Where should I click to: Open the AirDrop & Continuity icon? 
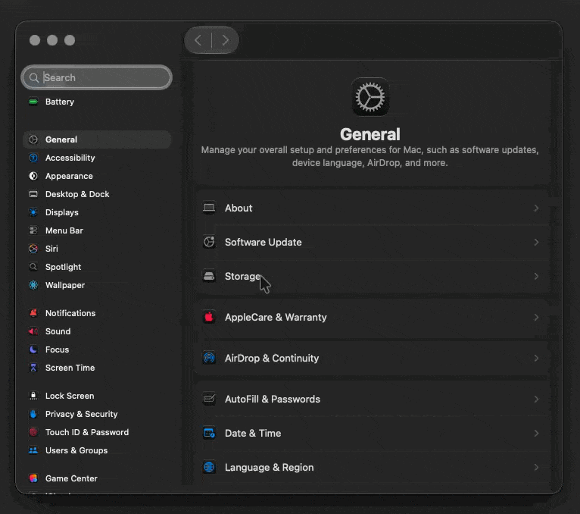209,358
